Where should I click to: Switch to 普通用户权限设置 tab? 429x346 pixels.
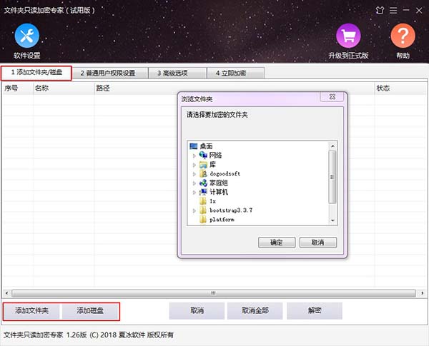pos(111,73)
